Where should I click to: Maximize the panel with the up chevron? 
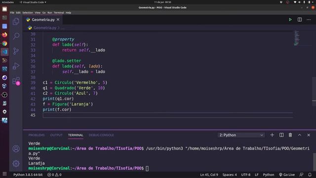300,135
